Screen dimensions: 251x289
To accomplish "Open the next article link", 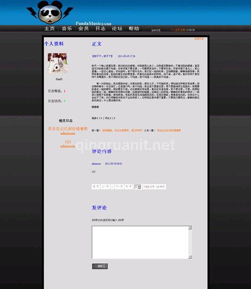I will [169, 130].
